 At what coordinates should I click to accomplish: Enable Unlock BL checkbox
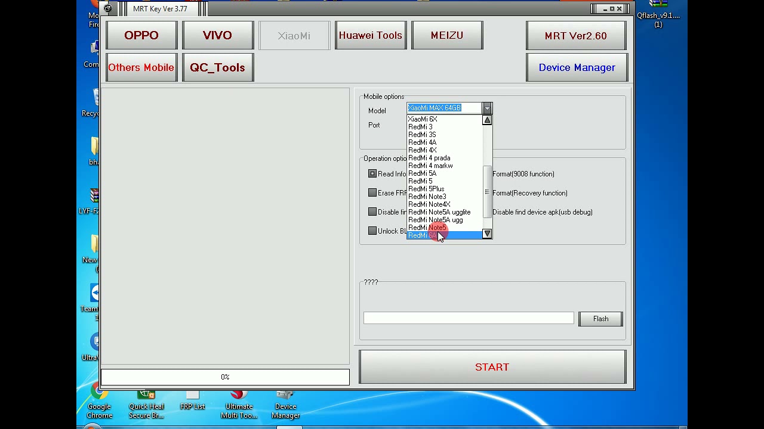pos(372,231)
